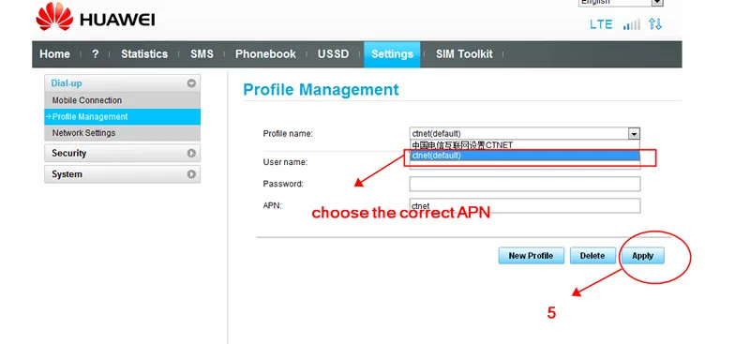Open the Profile name dropdown arrow
The height and width of the screenshot is (344, 750).
tap(634, 134)
